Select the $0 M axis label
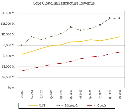The image size is (127, 110). tap(11, 88)
